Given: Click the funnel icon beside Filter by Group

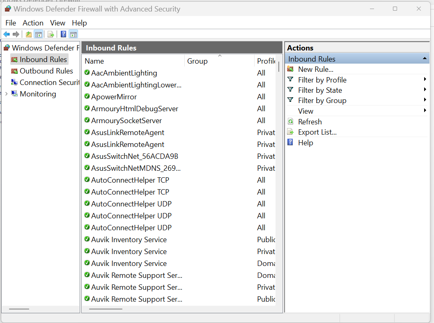Looking at the screenshot, I should 290,100.
